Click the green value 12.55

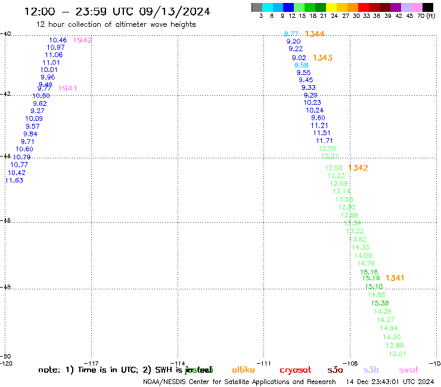[x=334, y=168]
